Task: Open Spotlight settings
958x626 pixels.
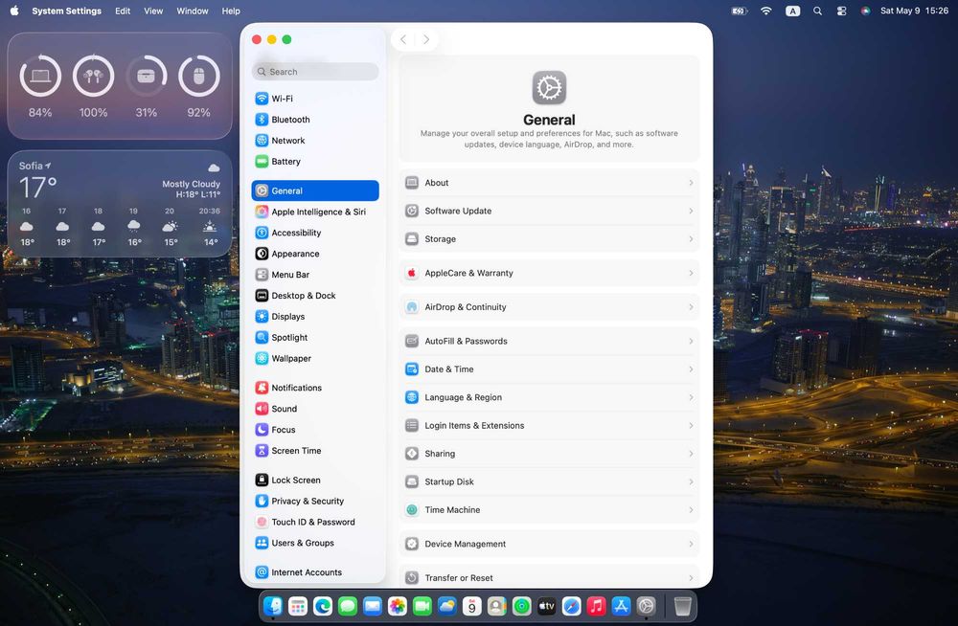Action: point(314,338)
